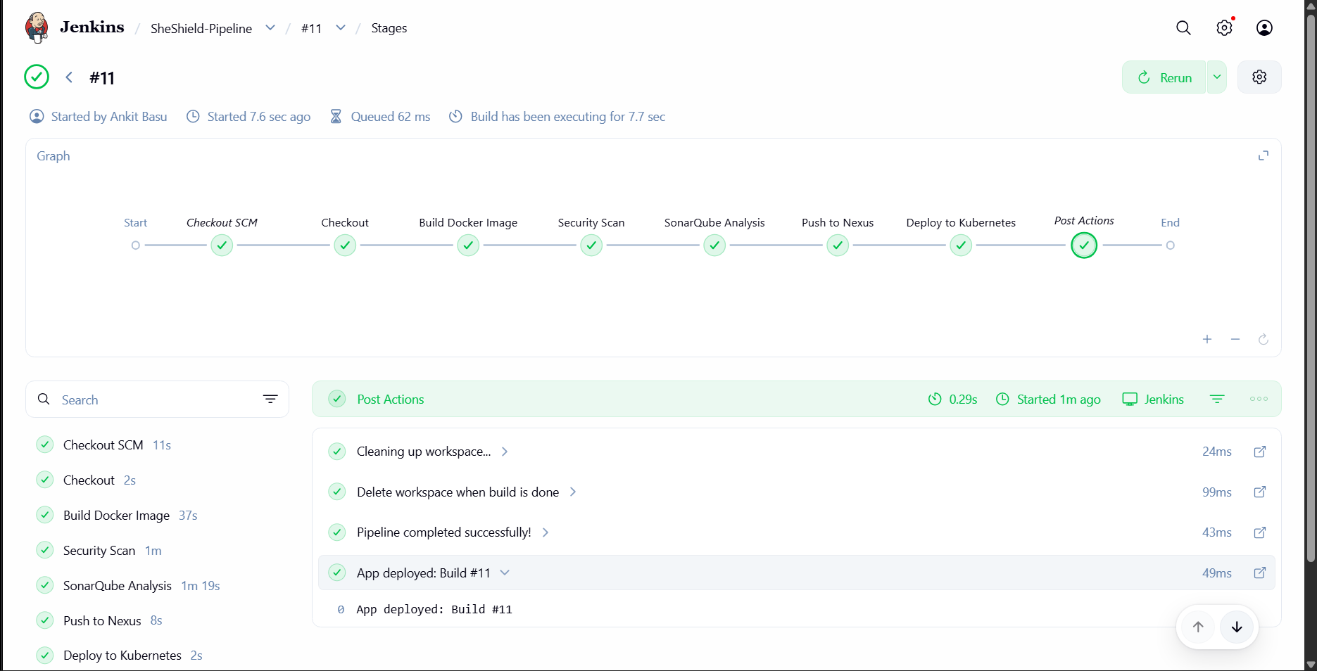Image resolution: width=1317 pixels, height=671 pixels.
Task: Click End node in graph
Action: [x=1170, y=245]
